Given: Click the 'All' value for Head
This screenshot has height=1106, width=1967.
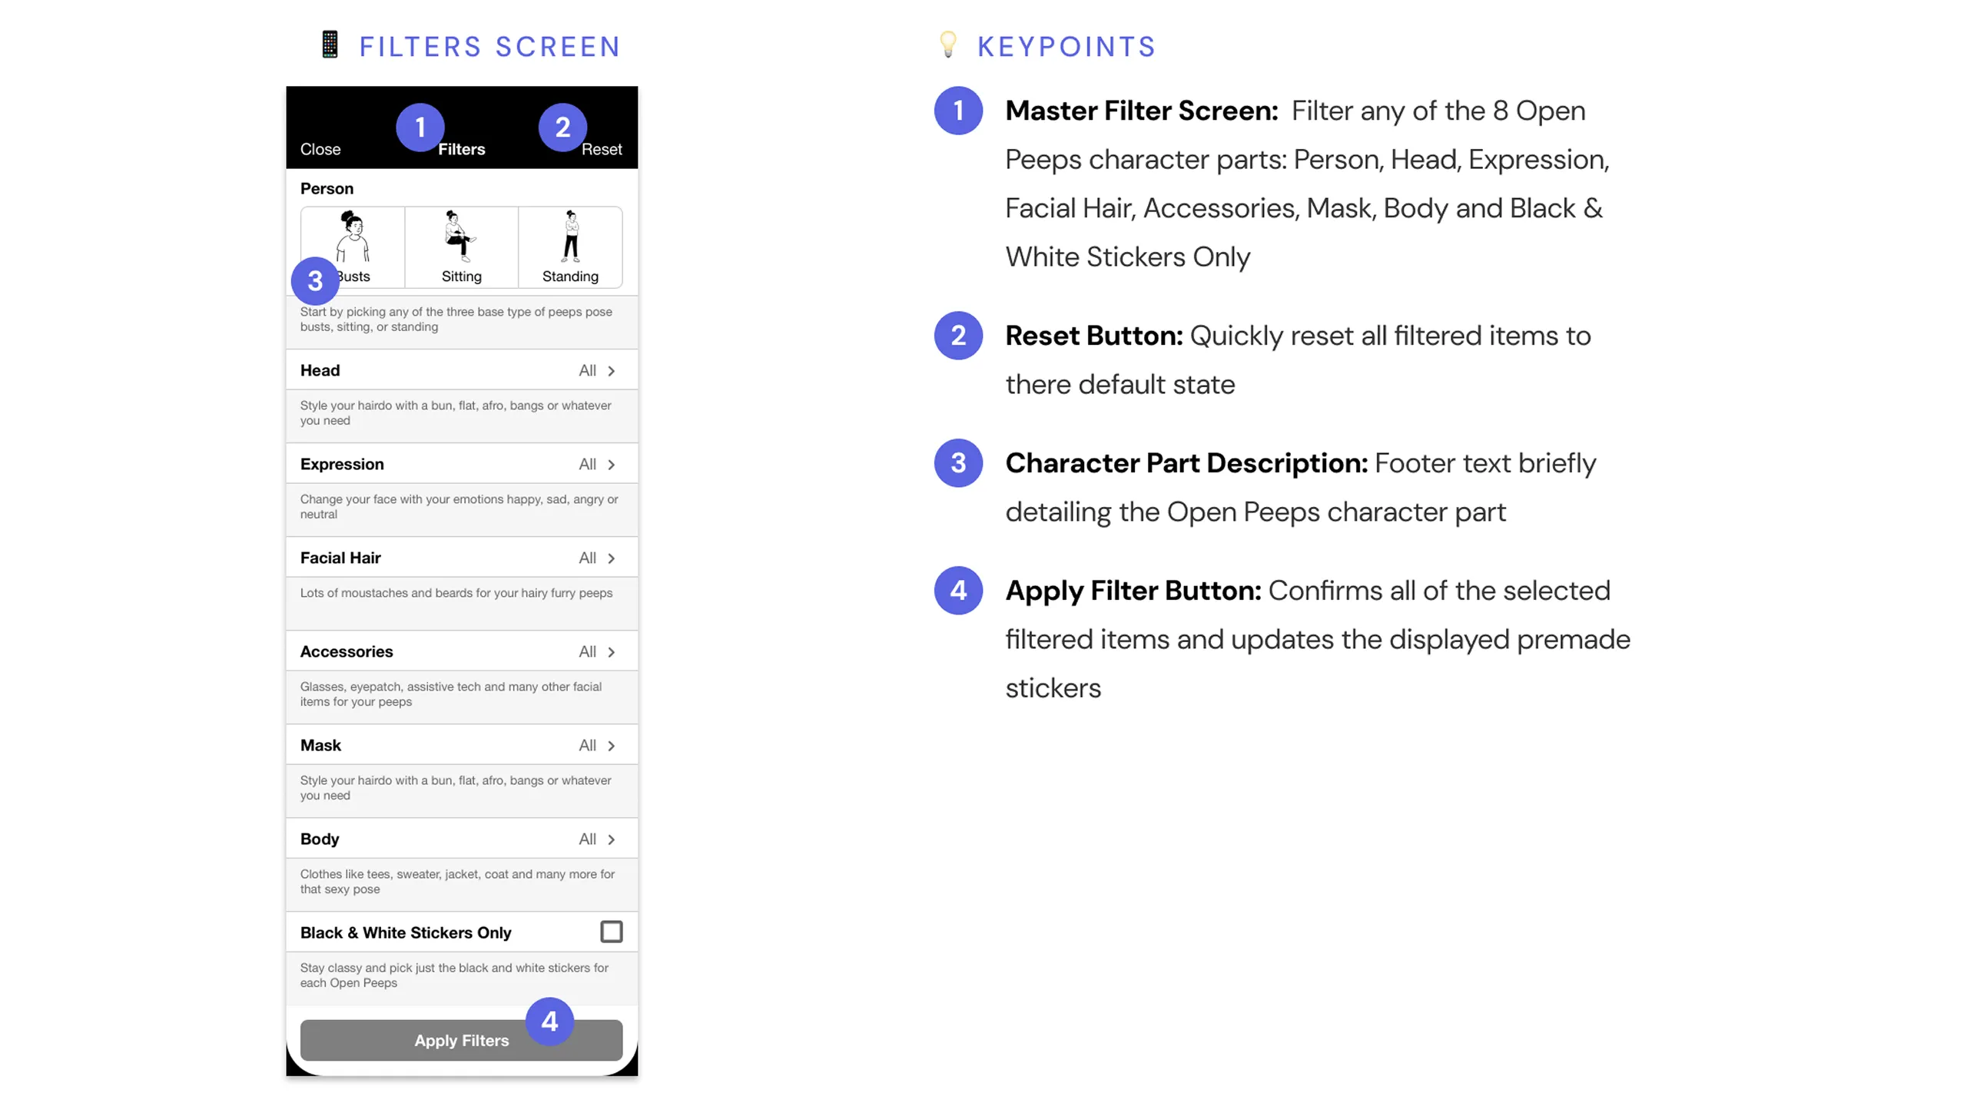Looking at the screenshot, I should (587, 370).
